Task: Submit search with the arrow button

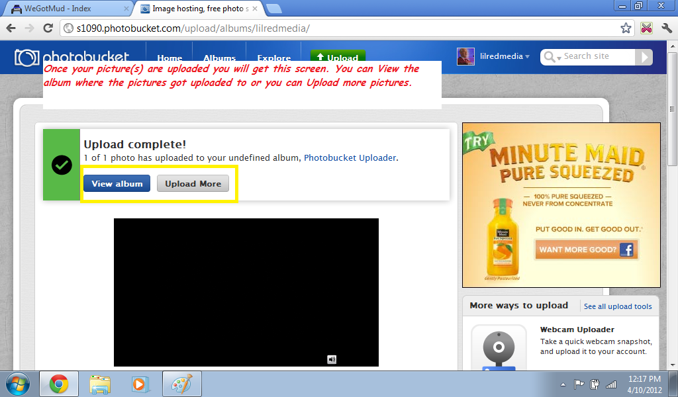Action: (643, 57)
